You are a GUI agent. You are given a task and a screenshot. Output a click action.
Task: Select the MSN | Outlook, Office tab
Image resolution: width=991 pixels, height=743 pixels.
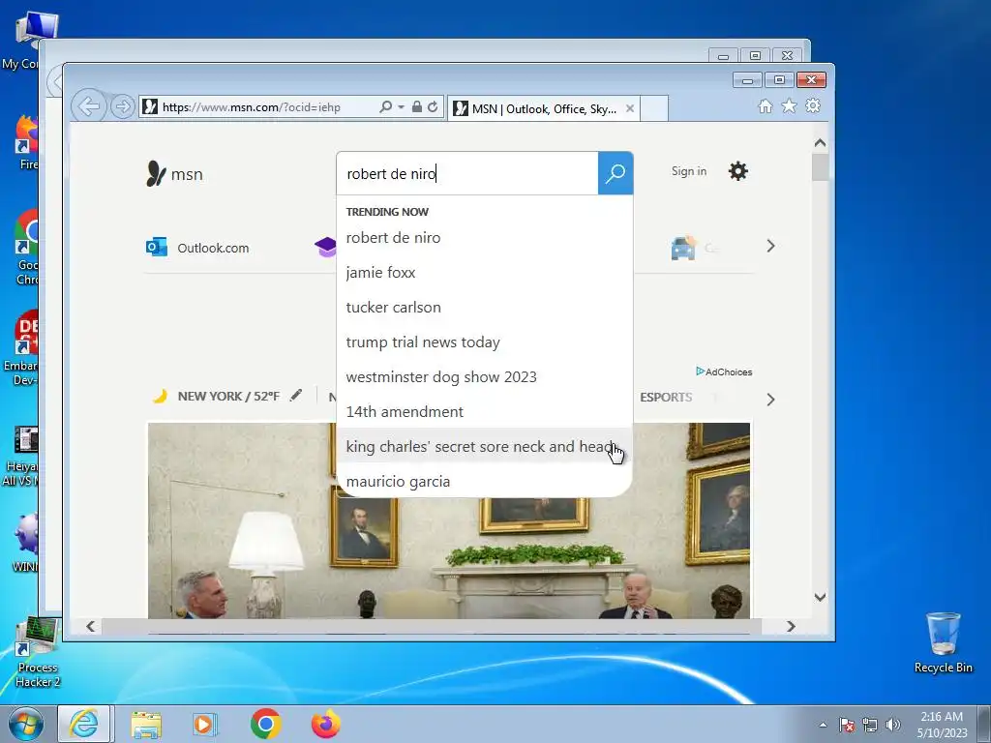click(544, 108)
